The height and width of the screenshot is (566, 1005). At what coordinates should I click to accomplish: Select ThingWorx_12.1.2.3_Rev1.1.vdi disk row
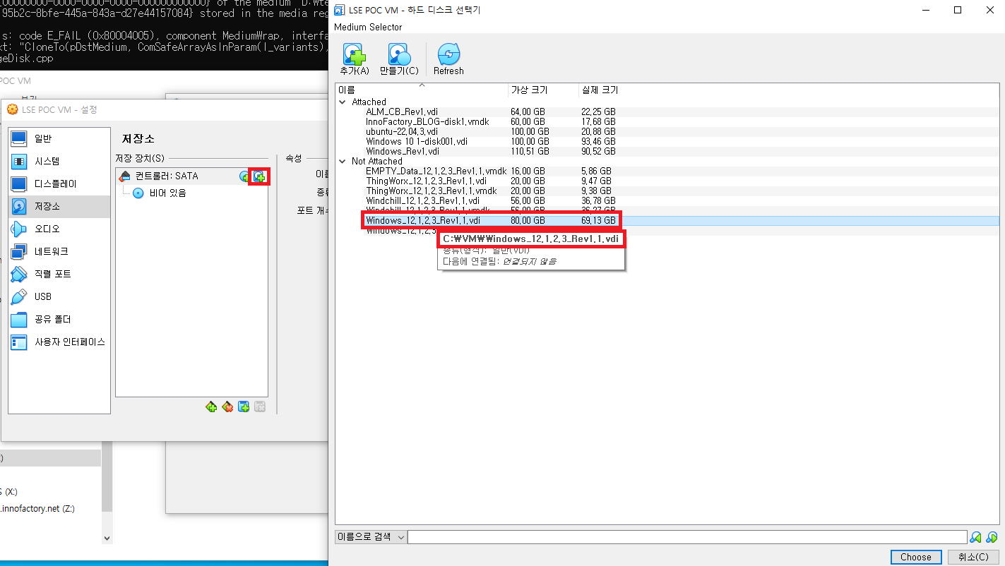pyautogui.click(x=667, y=181)
